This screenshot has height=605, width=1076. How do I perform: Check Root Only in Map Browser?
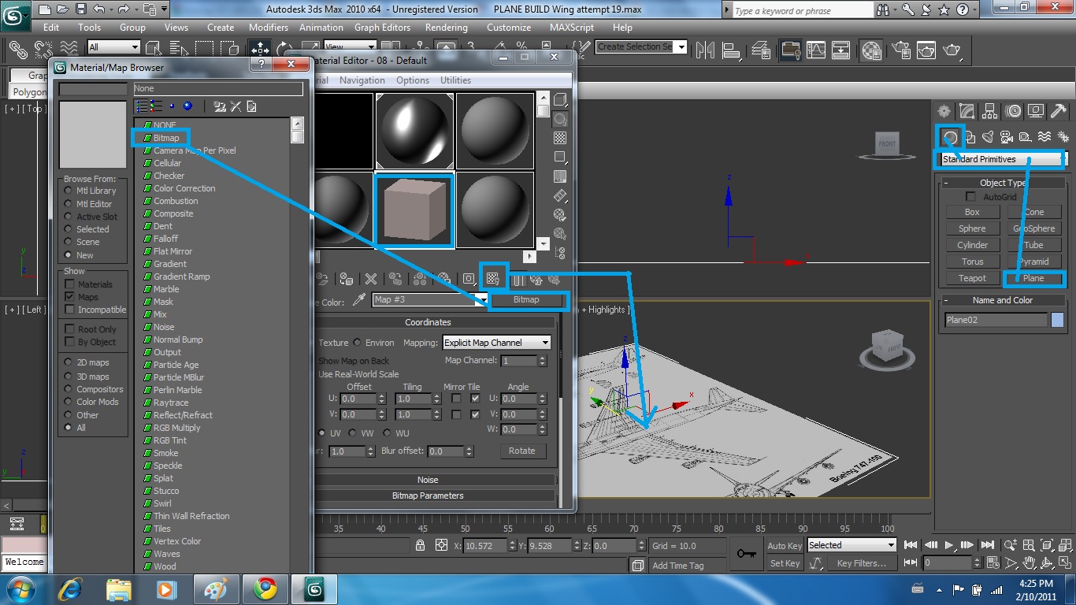(70, 329)
